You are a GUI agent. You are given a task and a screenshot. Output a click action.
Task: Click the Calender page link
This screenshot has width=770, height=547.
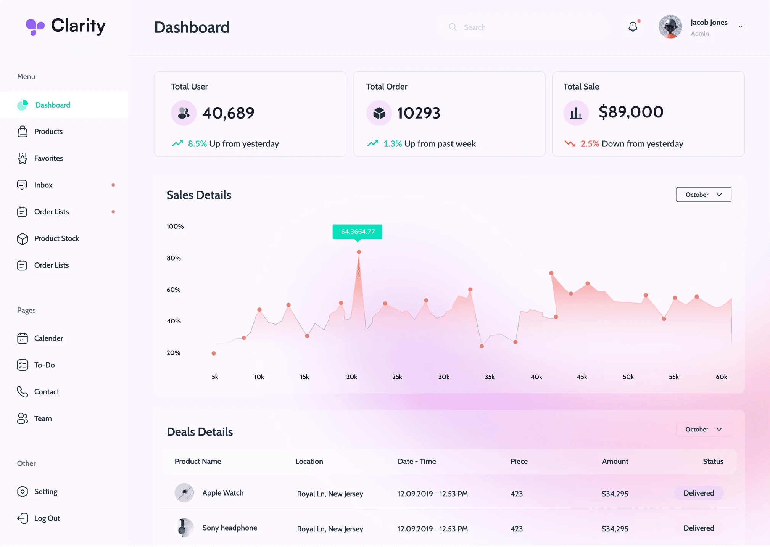pos(64,338)
